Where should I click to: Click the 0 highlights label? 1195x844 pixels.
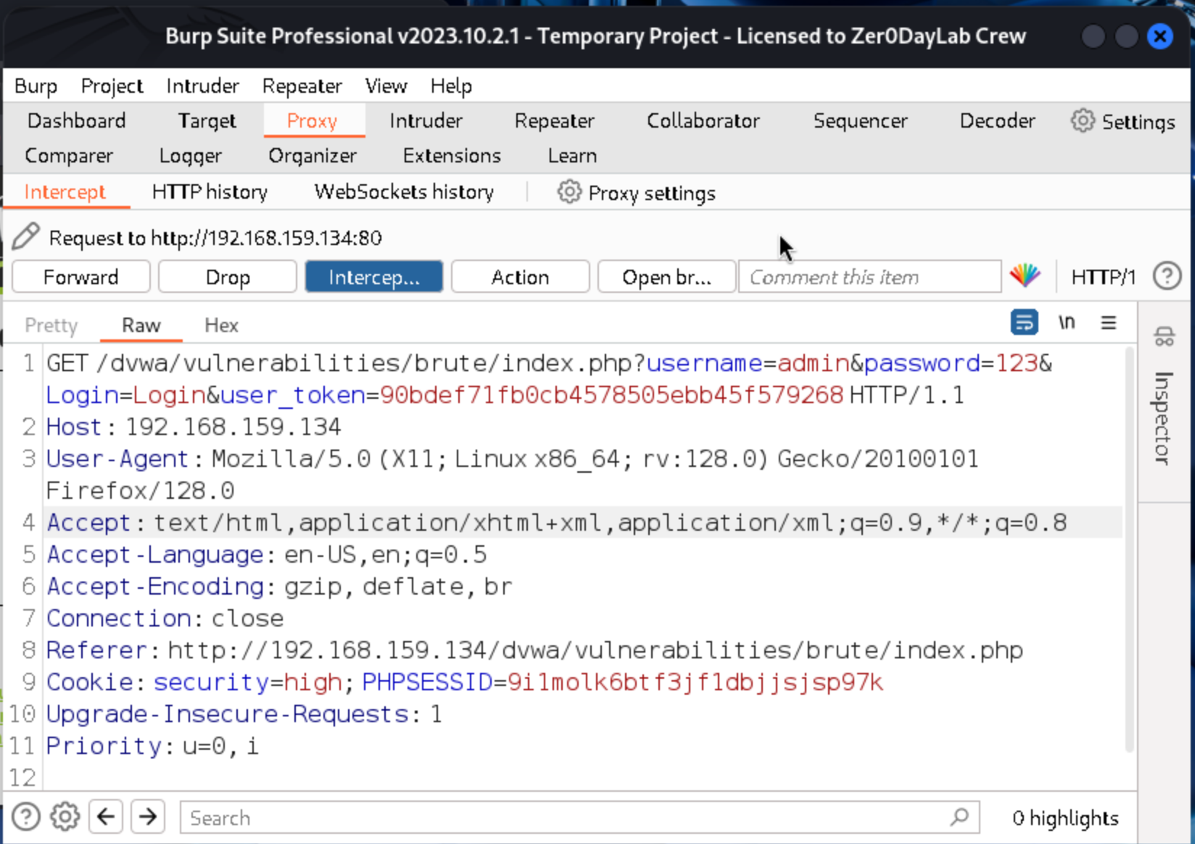point(1065,817)
